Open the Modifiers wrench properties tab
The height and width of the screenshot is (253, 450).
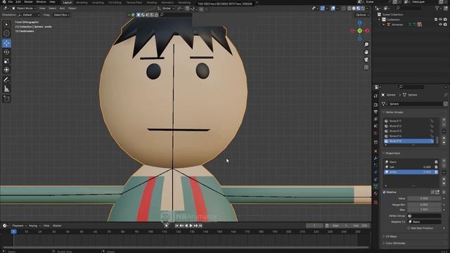pos(375,158)
